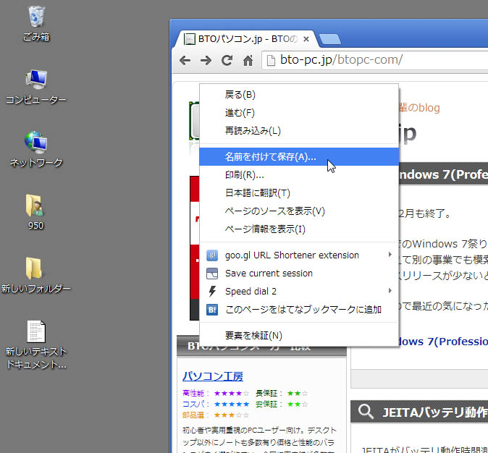
Task: Click the reload page icon
Action: pos(227,60)
